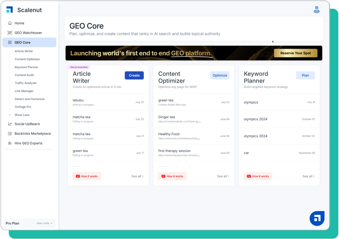Open Hire GEO Experts in sidebar
The width and height of the screenshot is (339, 239).
(29, 143)
